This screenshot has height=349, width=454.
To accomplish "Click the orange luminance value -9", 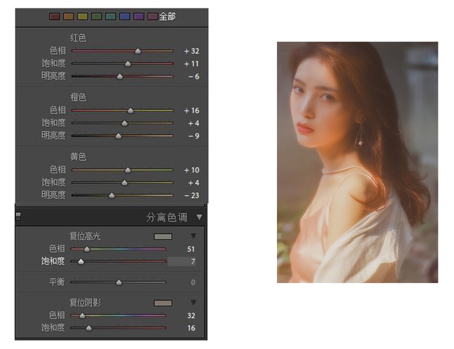I will 194,136.
